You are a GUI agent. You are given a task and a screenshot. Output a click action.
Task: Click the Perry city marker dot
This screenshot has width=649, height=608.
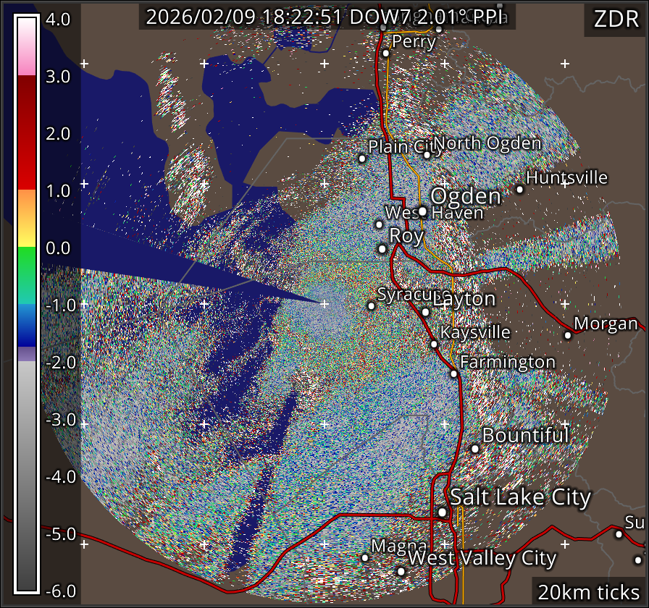(x=386, y=53)
